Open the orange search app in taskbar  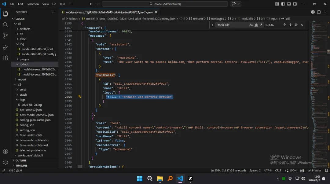(170, 179)
